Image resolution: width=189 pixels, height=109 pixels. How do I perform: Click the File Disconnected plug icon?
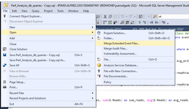click(99, 76)
